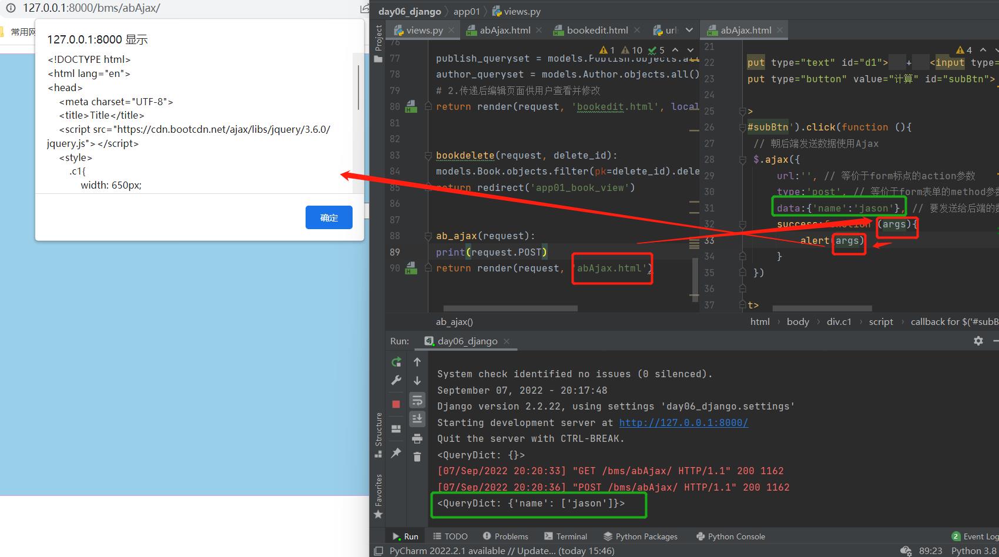The width and height of the screenshot is (999, 557).
Task: Open the Event Log
Action: pyautogui.click(x=975, y=536)
